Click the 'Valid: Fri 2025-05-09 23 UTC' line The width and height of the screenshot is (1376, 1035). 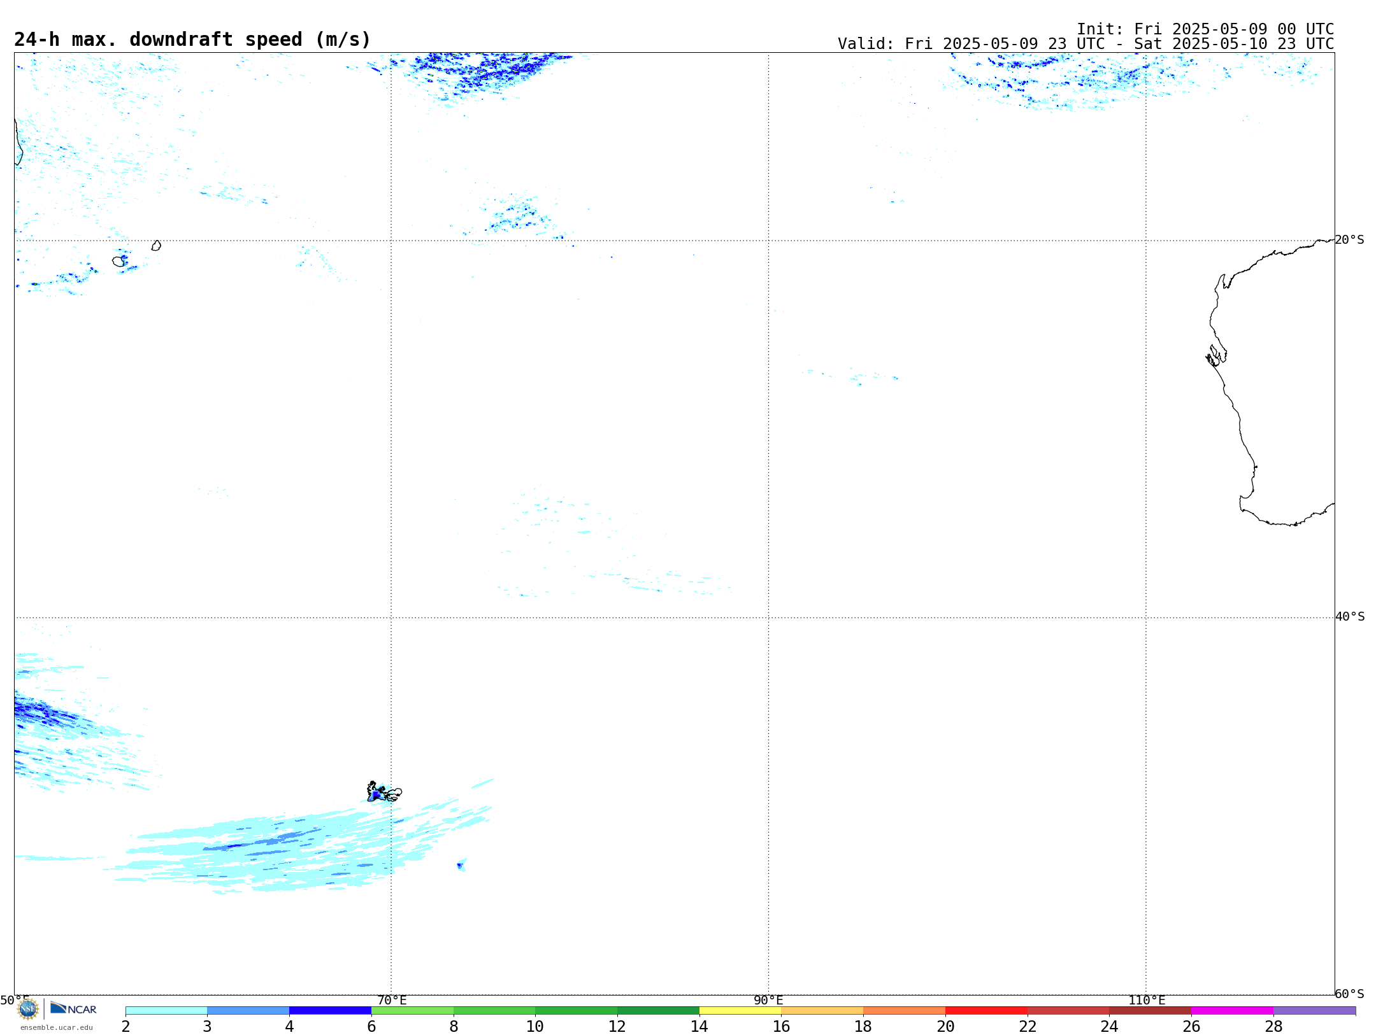tap(1086, 44)
